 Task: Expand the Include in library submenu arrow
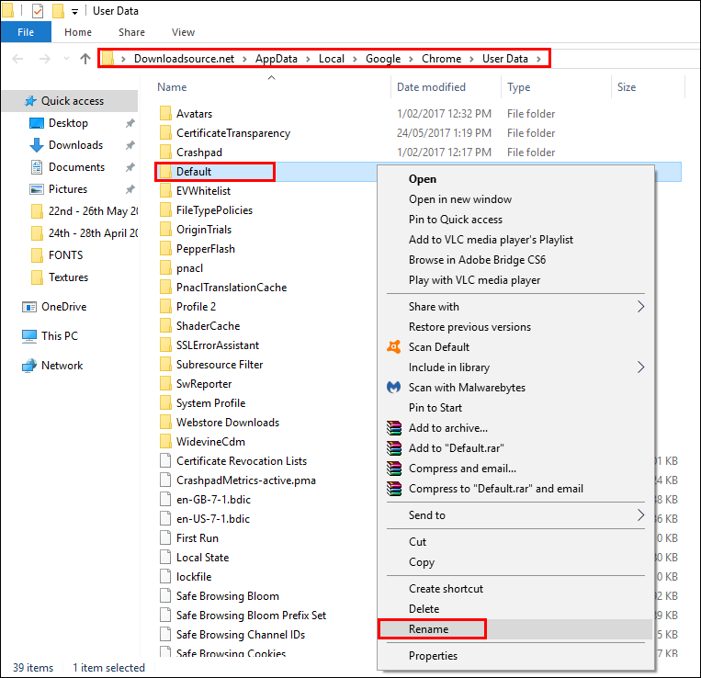[640, 367]
